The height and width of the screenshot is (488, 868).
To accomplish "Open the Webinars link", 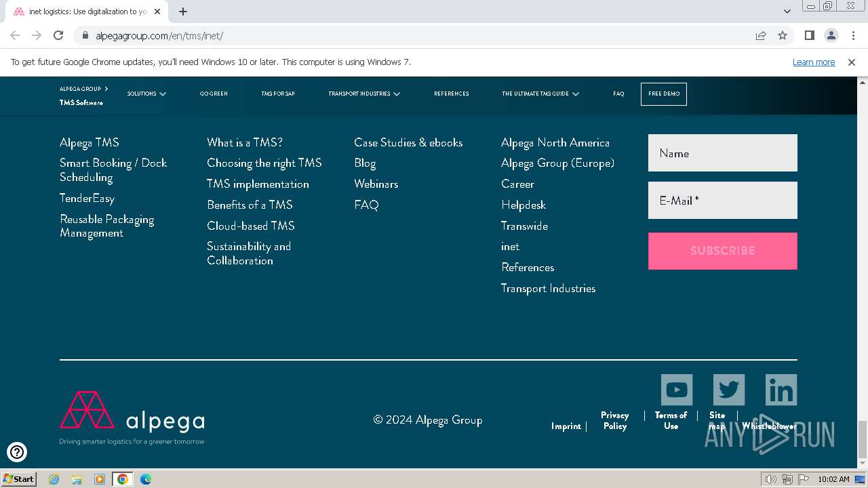I will click(x=376, y=184).
